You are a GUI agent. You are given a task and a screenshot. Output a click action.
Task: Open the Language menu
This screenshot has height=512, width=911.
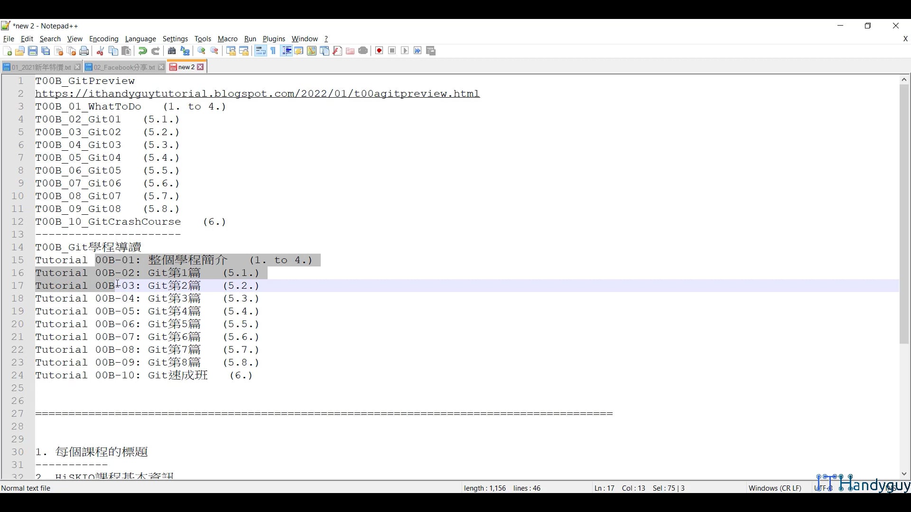point(140,39)
